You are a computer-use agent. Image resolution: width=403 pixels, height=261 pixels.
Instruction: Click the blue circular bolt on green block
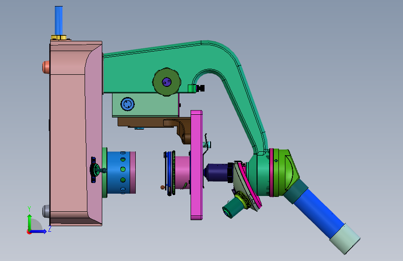(127, 104)
